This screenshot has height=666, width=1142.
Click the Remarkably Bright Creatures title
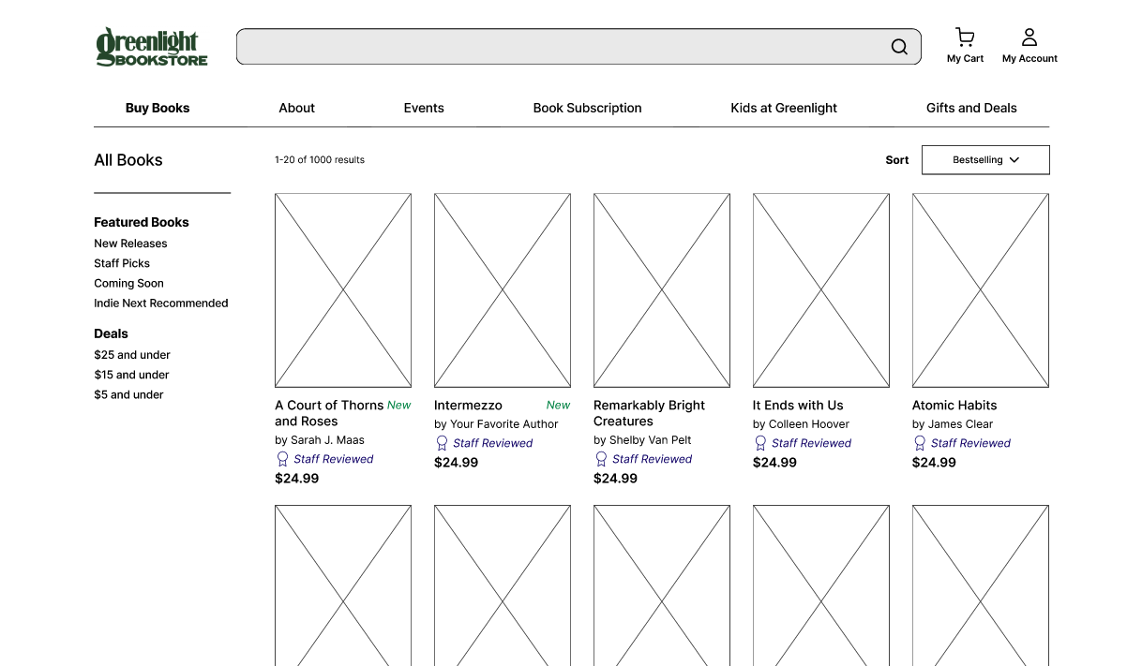649,413
